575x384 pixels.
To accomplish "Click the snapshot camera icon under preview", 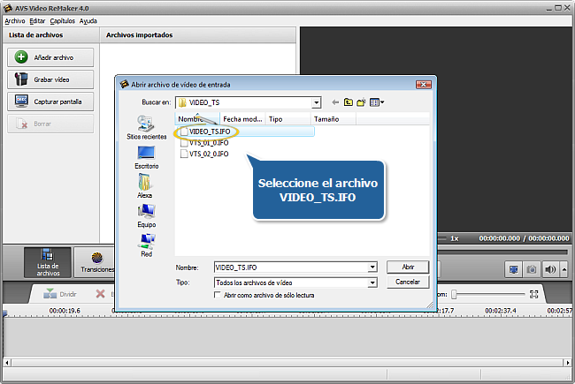I will click(x=532, y=270).
